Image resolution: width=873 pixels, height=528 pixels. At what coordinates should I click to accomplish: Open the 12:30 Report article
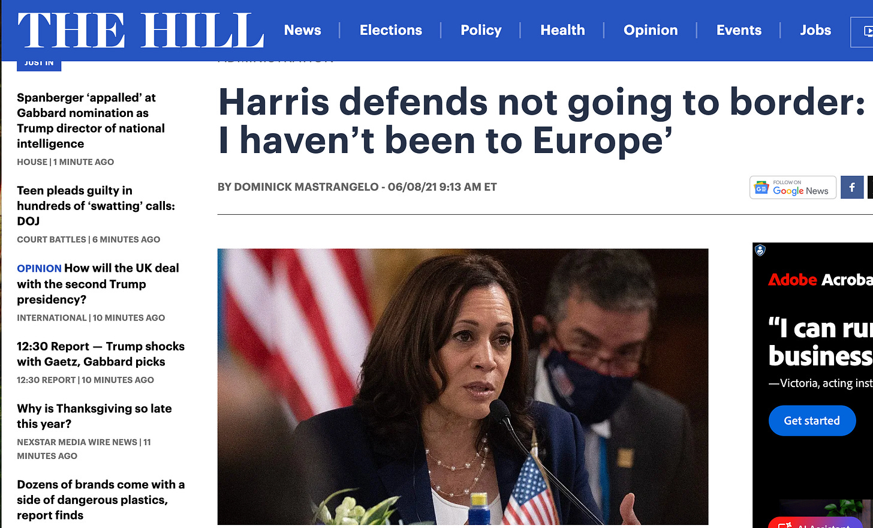tap(101, 354)
